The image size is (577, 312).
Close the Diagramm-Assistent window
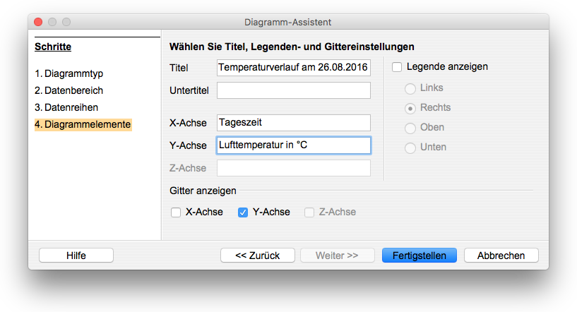tap(38, 23)
